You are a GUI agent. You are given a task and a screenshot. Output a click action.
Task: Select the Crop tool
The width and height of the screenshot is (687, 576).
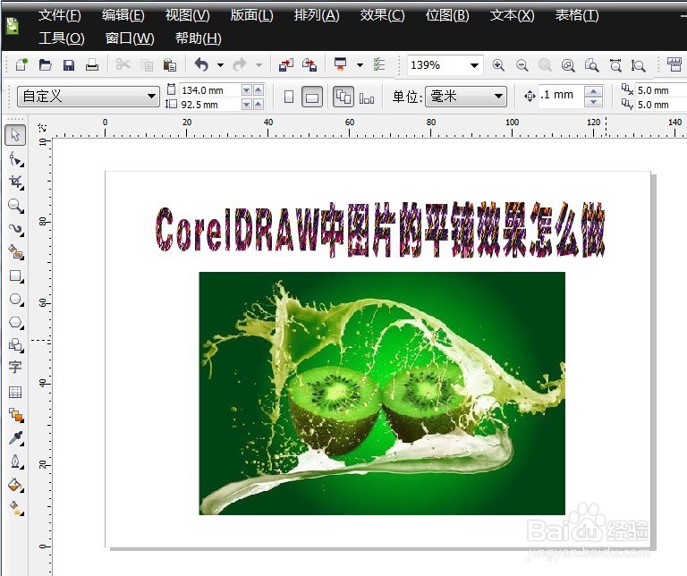pyautogui.click(x=16, y=182)
